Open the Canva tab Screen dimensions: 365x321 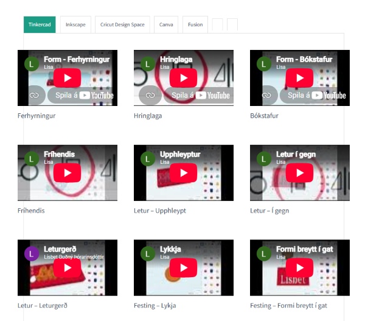pos(166,24)
